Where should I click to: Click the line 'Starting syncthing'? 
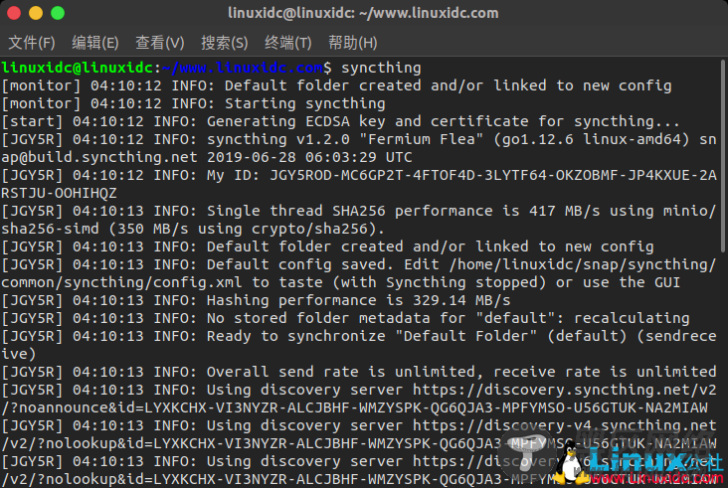pos(305,103)
